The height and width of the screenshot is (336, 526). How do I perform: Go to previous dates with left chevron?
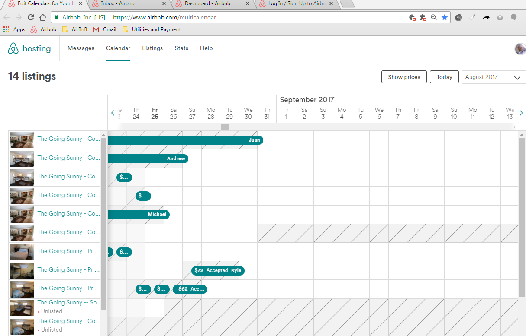click(x=113, y=113)
